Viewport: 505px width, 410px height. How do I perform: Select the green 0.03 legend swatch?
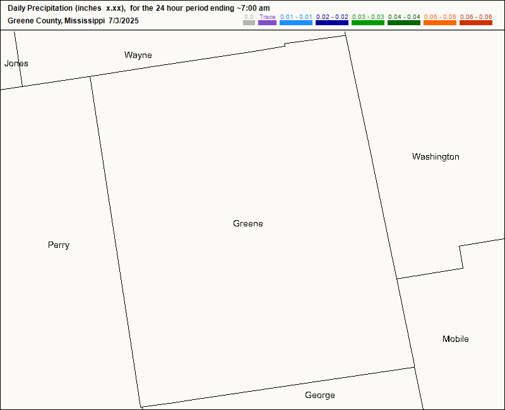point(368,23)
